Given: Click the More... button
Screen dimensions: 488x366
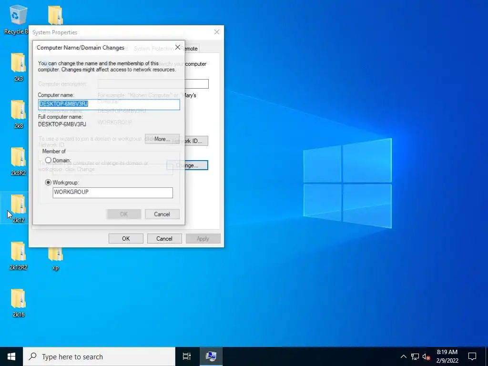Looking at the screenshot, I should click(162, 139).
